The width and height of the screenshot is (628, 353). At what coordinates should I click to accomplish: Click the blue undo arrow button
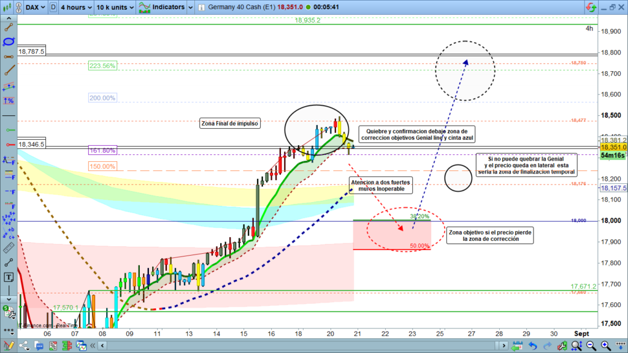[532, 347]
